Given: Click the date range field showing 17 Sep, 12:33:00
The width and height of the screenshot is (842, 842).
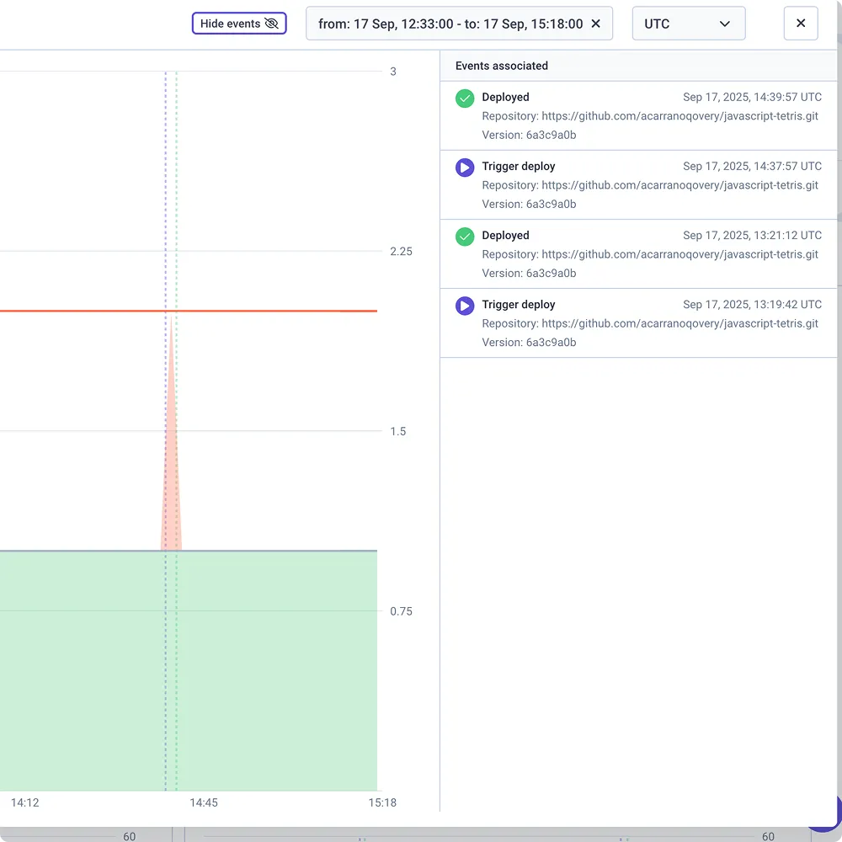Looking at the screenshot, I should click(x=459, y=24).
